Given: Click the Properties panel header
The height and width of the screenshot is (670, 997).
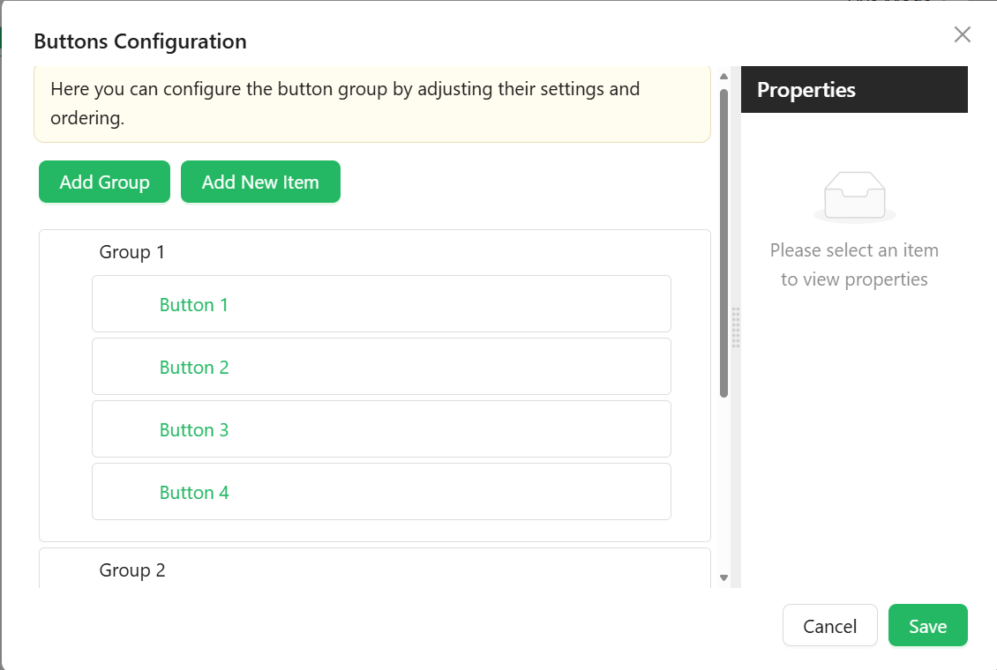Looking at the screenshot, I should tap(854, 90).
